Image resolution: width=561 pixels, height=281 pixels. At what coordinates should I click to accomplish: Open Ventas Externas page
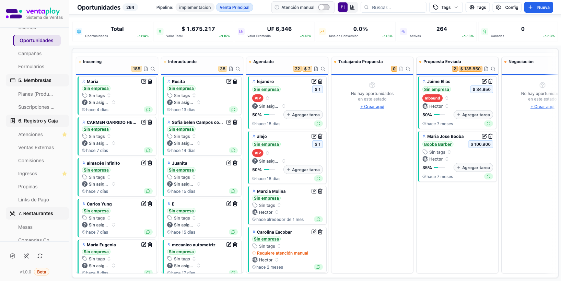tap(36, 148)
